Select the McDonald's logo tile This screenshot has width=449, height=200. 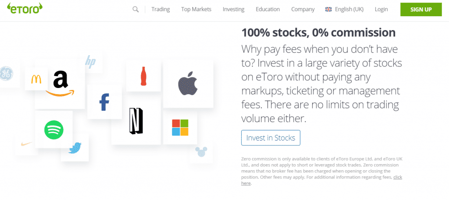point(36,79)
